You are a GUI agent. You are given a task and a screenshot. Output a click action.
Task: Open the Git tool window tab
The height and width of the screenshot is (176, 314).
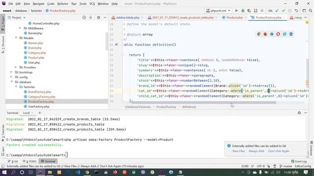coord(13,161)
